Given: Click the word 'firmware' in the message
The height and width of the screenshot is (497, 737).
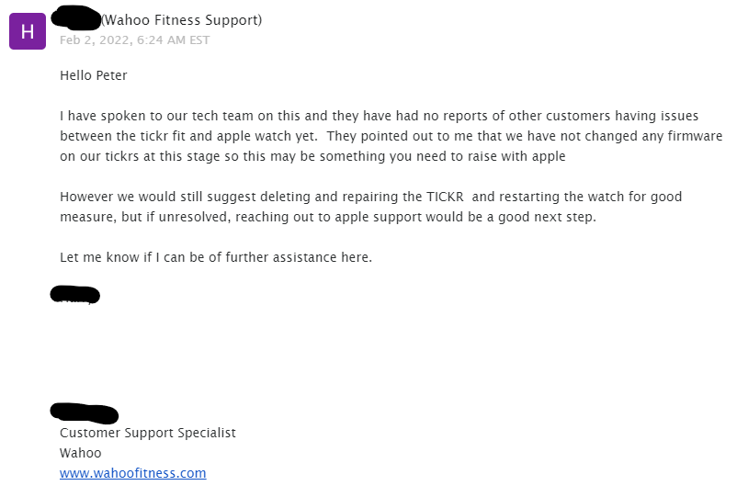Looking at the screenshot, I should click(695, 136).
